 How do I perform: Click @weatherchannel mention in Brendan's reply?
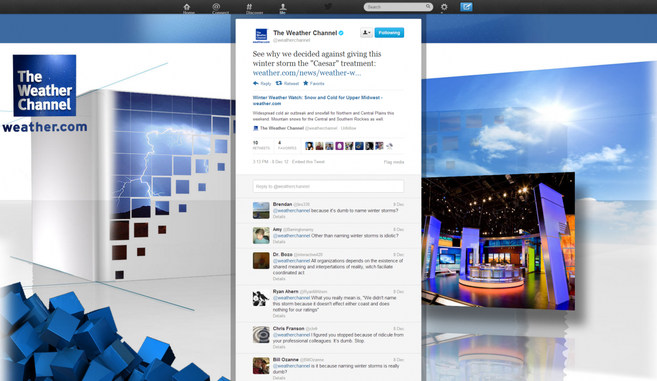291,211
